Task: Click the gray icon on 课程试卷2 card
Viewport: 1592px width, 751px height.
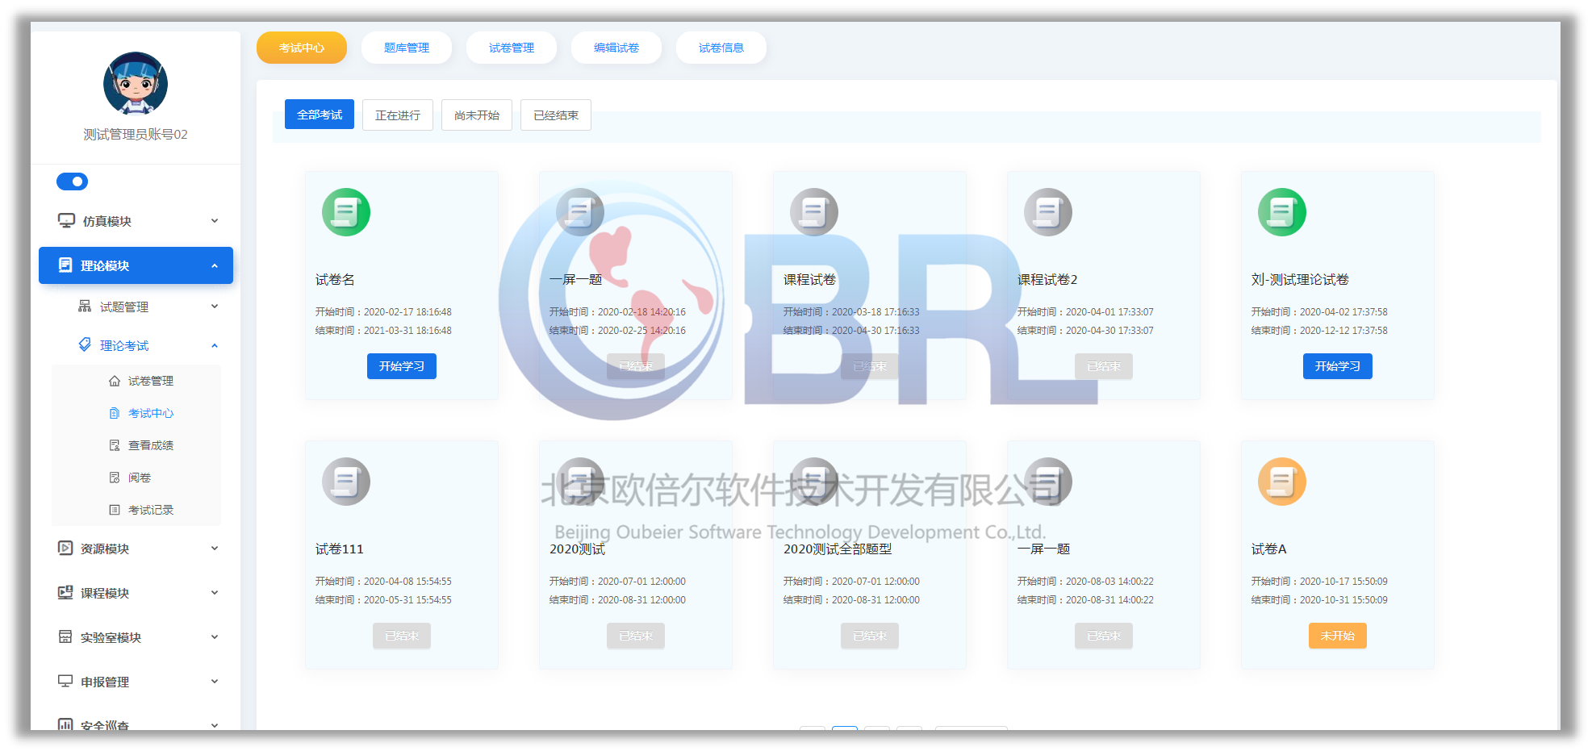Action: [1048, 212]
